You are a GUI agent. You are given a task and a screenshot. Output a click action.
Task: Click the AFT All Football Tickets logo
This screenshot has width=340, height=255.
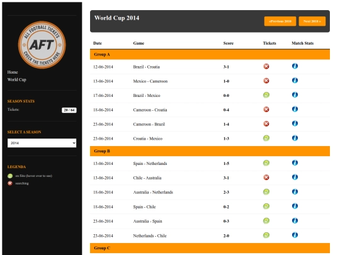pos(42,45)
